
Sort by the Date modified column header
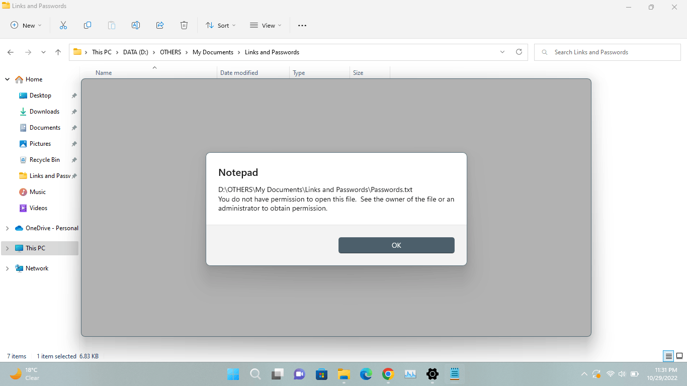coord(239,73)
